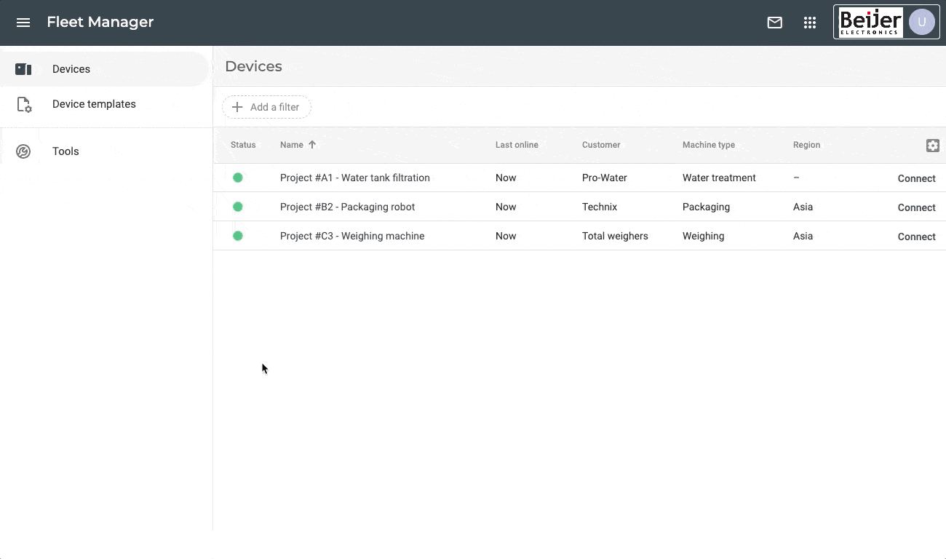
Task: Click green status dot for Project #A1
Action: click(x=238, y=178)
